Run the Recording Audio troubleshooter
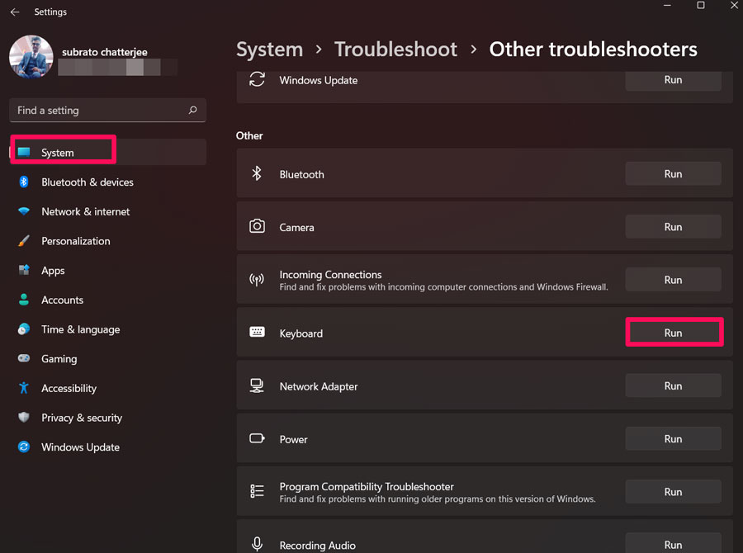This screenshot has height=553, width=743. coord(674,544)
